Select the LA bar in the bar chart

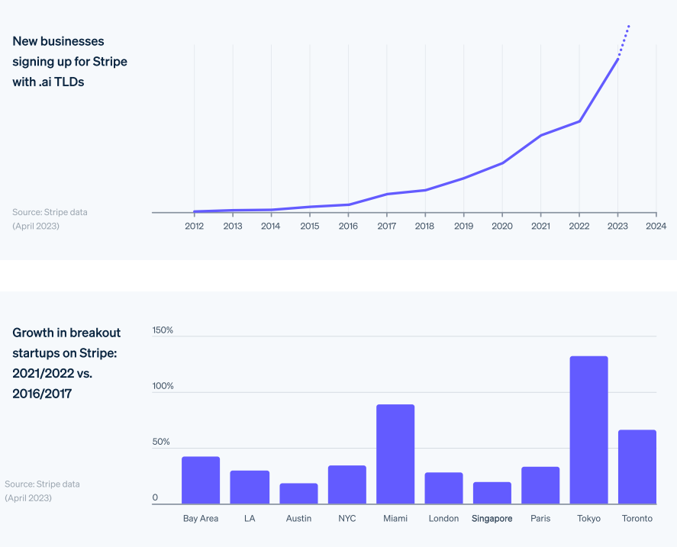(x=250, y=487)
